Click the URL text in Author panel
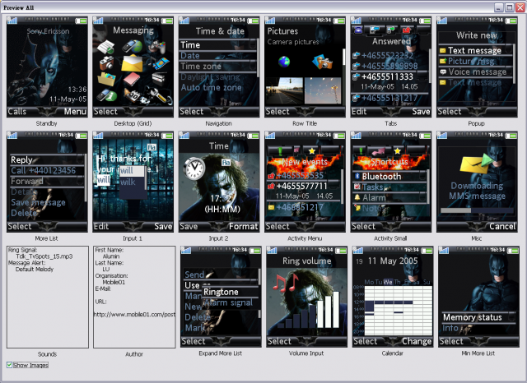 coord(134,314)
